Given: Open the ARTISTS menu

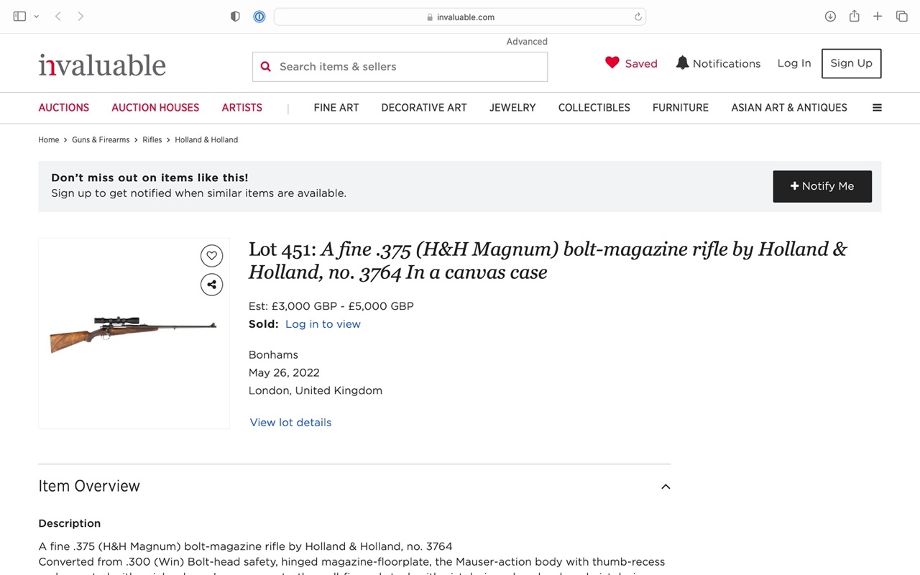Looking at the screenshot, I should click(x=242, y=108).
